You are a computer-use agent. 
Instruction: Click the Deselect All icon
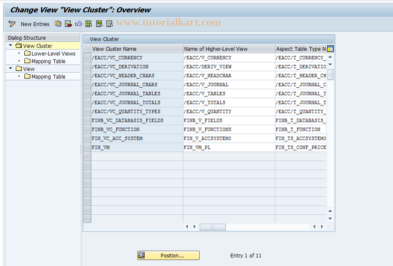pos(109,24)
